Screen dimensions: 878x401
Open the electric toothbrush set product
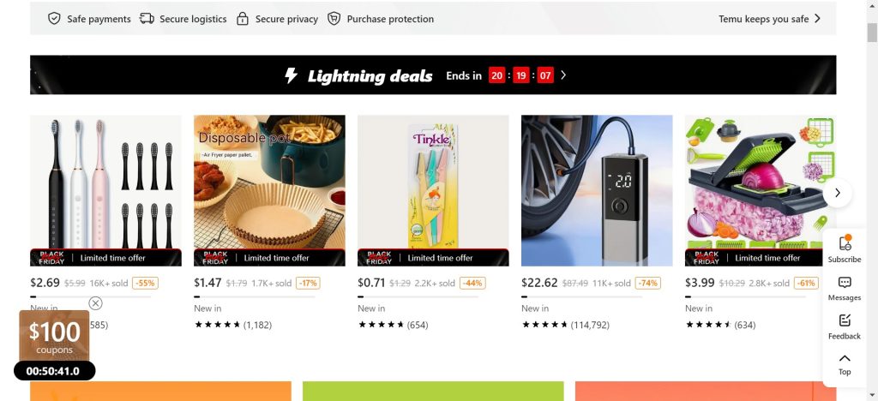click(x=105, y=190)
